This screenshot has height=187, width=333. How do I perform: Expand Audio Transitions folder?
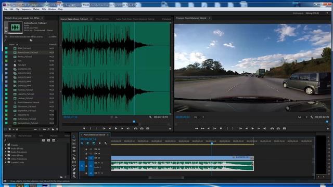pos(6,152)
